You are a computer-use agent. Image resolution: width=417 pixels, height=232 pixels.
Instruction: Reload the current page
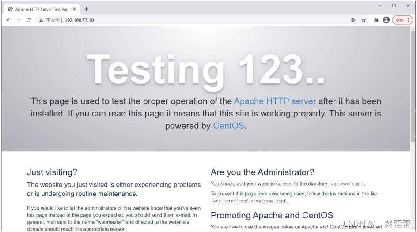[x=28, y=20]
